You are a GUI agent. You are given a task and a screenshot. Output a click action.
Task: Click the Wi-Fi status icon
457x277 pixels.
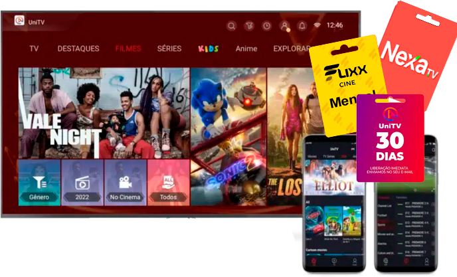pos(318,25)
